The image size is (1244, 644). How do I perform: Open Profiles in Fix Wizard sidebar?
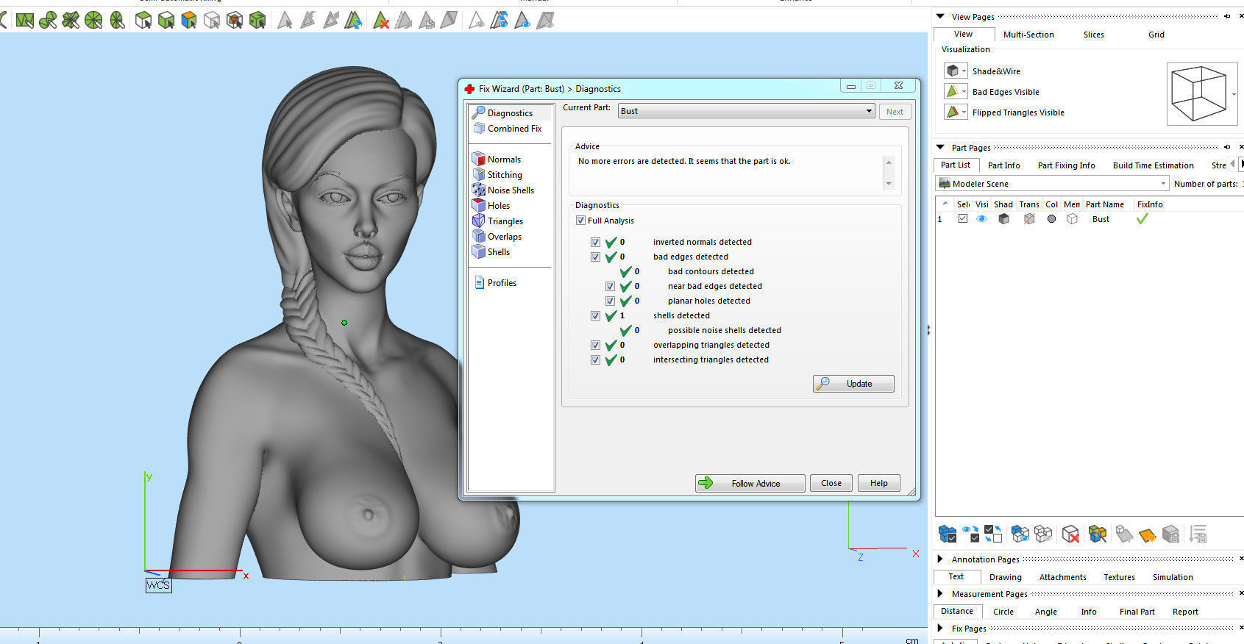click(x=502, y=283)
